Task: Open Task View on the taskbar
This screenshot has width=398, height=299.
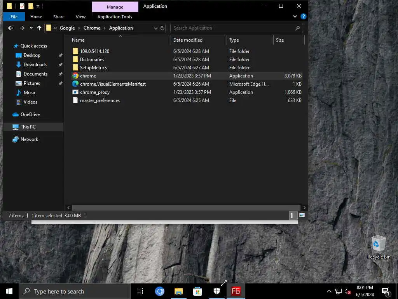Action: (x=140, y=291)
